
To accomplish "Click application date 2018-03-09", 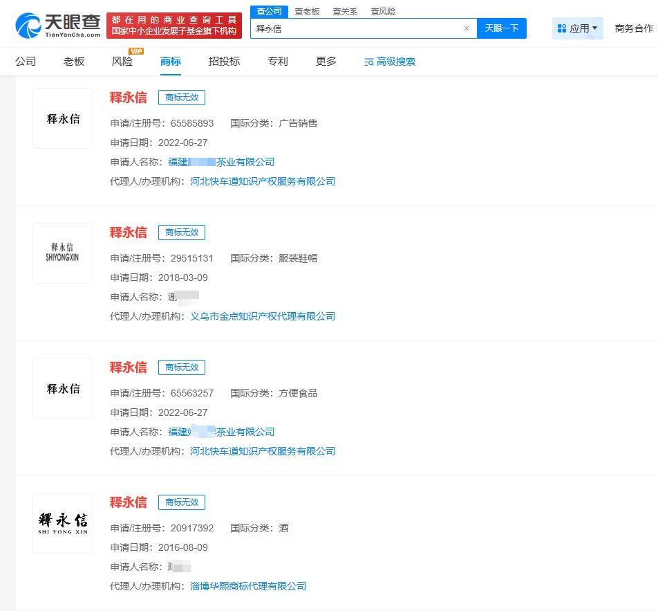I will (x=183, y=277).
